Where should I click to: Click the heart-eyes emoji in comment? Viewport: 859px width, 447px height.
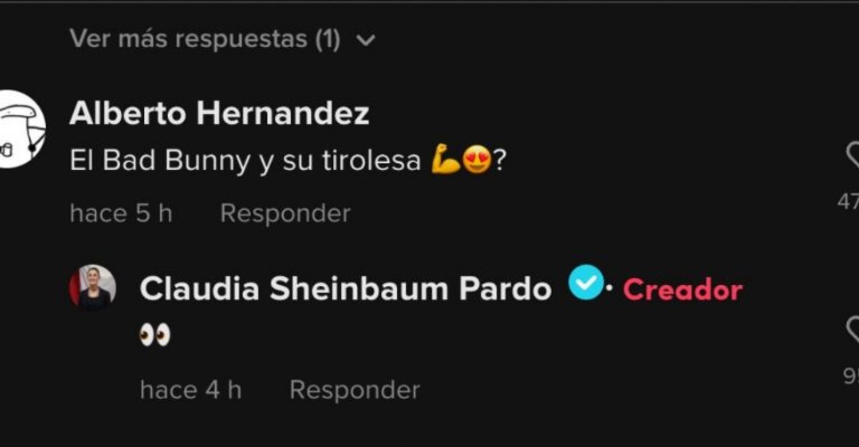[476, 161]
